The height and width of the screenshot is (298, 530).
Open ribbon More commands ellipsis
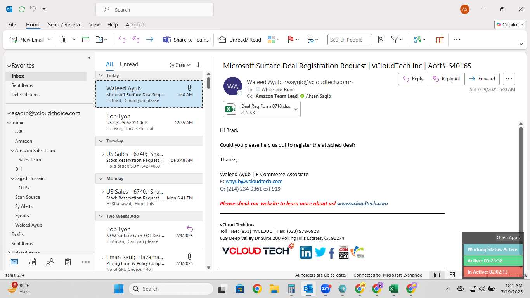457,40
